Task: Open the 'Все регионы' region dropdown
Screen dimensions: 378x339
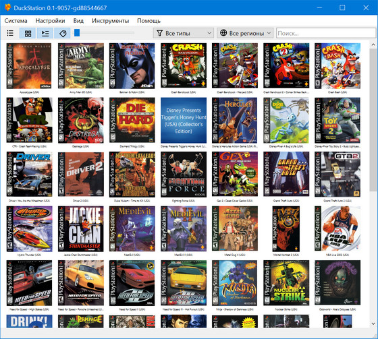Action: pyautogui.click(x=245, y=33)
